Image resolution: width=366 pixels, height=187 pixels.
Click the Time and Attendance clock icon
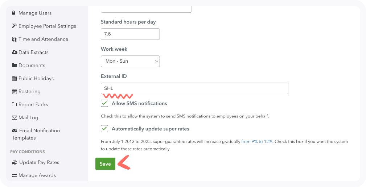pyautogui.click(x=14, y=39)
